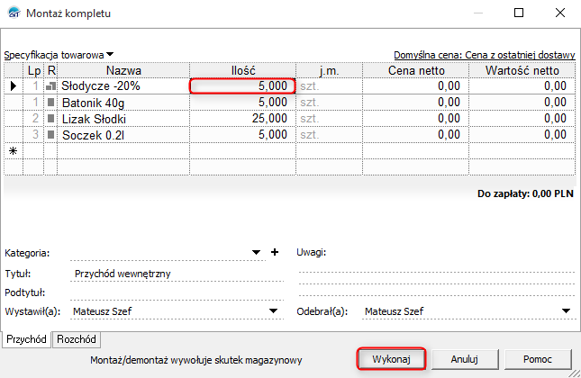Click the kit icon beside Słodycze -20%

[x=50, y=86]
